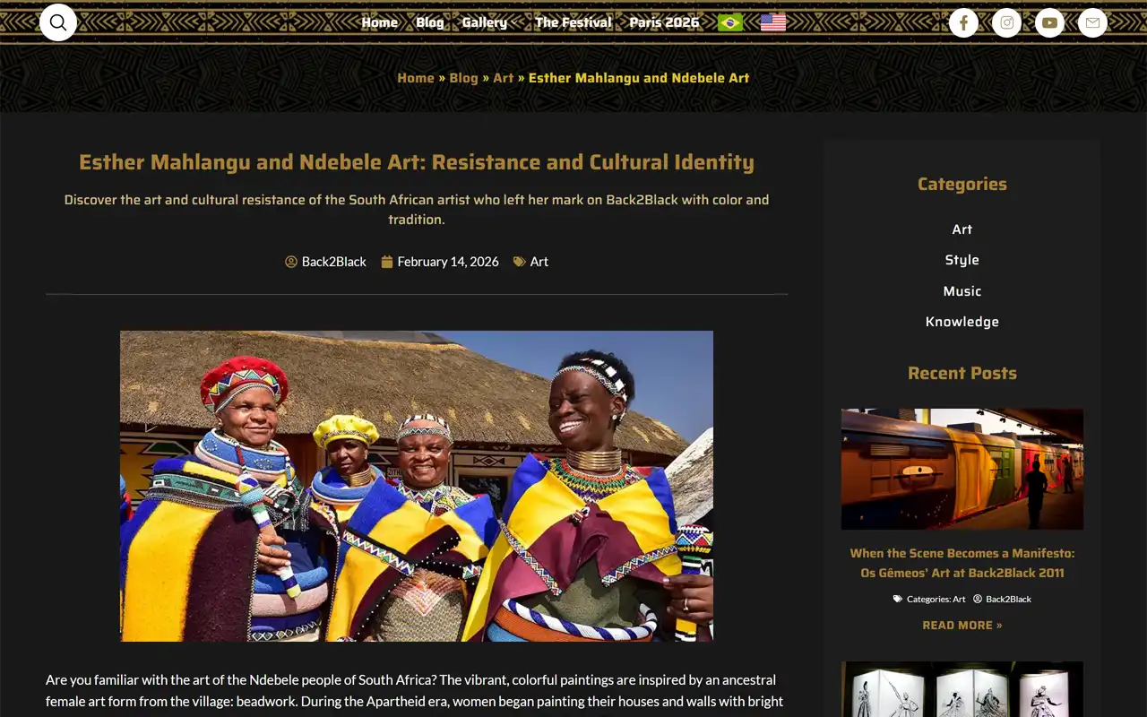The width and height of the screenshot is (1147, 717).
Task: Click the article title heading
Action: click(417, 162)
